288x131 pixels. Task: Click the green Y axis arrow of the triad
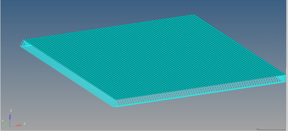click(x=6, y=125)
